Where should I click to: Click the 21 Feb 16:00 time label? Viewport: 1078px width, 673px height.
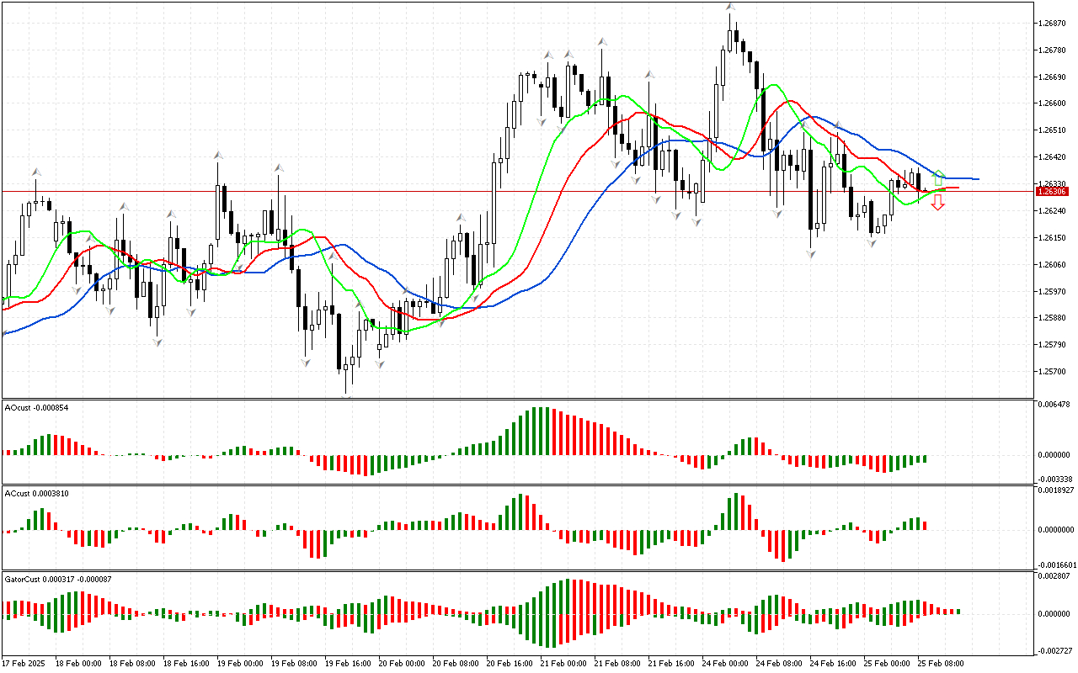click(670, 664)
